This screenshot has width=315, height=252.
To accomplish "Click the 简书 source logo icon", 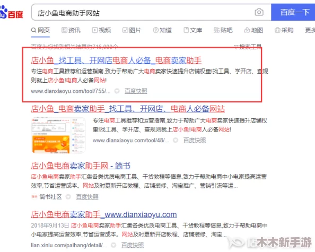I will [x=34, y=197].
